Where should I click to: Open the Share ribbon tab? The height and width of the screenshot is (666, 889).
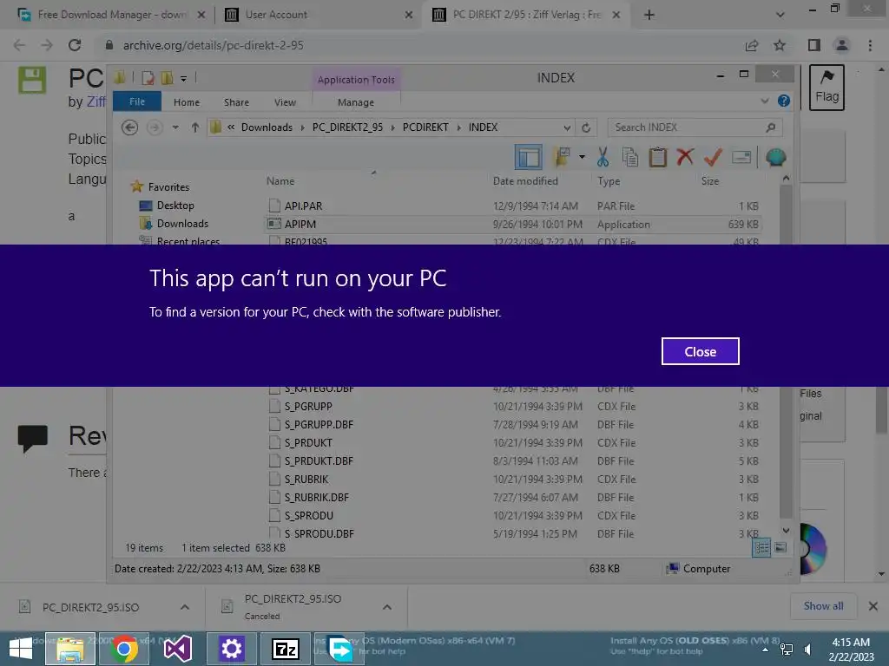coord(236,102)
